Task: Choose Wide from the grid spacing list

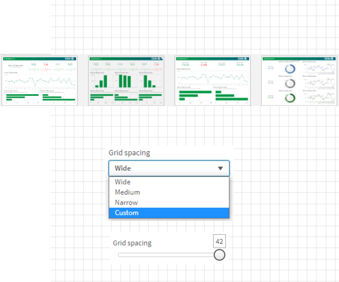Action: [x=122, y=182]
